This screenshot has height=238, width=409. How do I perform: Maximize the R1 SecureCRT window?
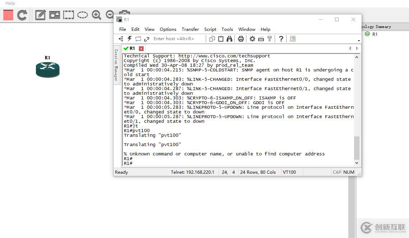[x=337, y=19]
